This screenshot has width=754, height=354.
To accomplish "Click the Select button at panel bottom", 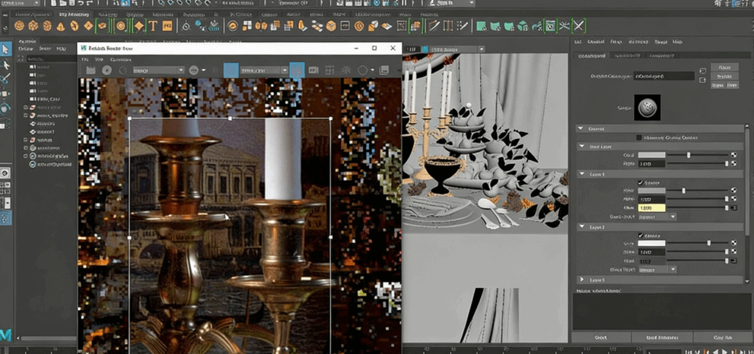I will pos(600,337).
